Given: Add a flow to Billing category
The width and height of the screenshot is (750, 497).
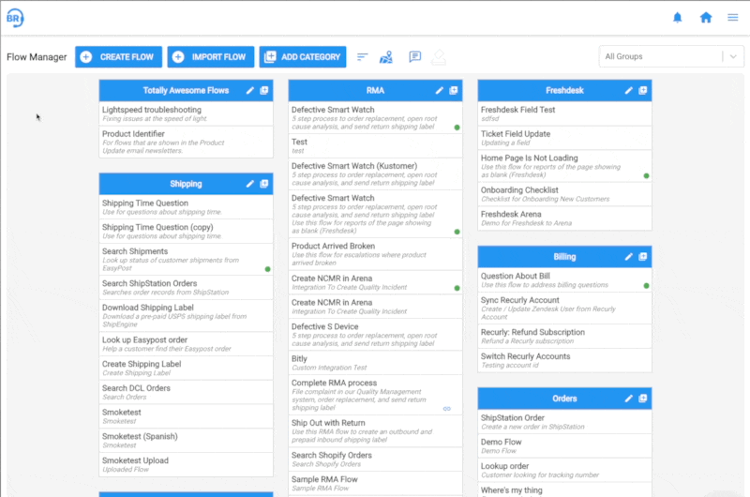Looking at the screenshot, I should point(643,257).
